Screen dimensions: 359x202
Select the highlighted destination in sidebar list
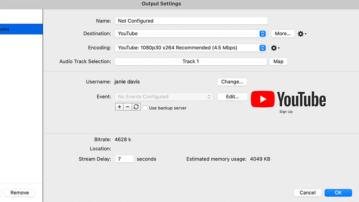21,29
